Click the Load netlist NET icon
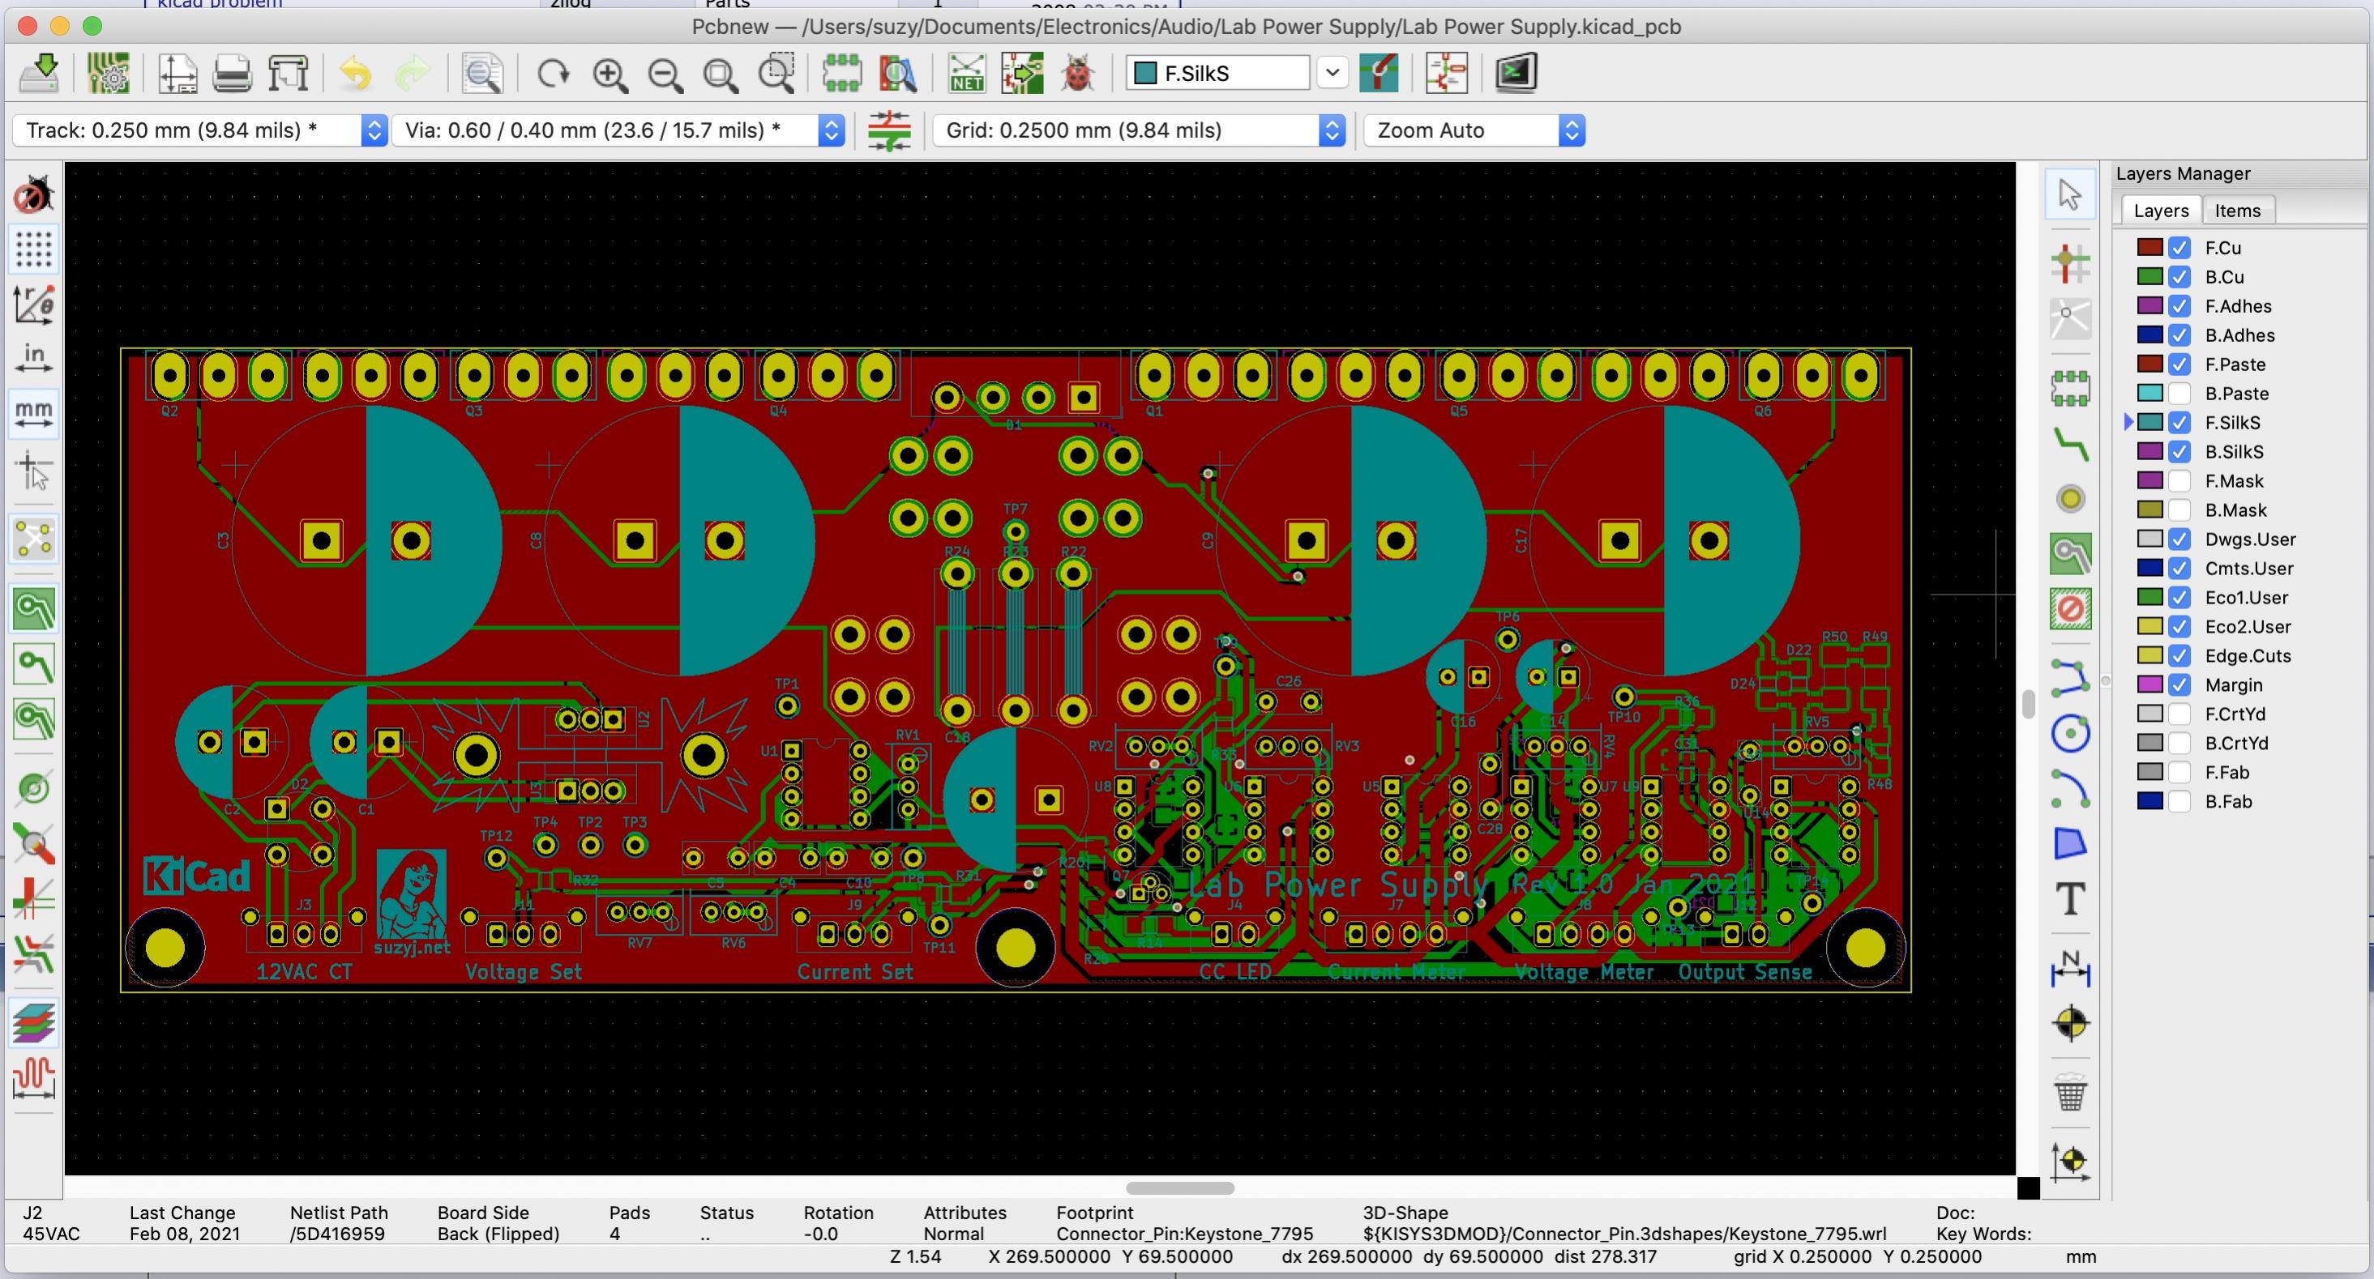2374x1279 pixels. [x=966, y=73]
